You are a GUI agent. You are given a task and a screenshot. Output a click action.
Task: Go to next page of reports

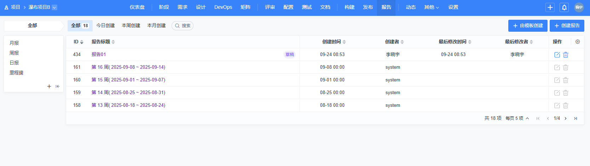[x=566, y=118]
